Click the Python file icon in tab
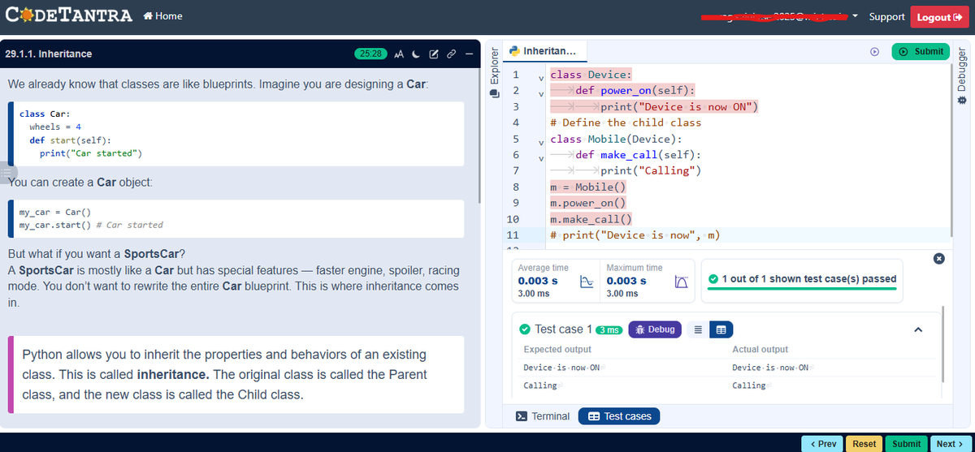 (514, 50)
